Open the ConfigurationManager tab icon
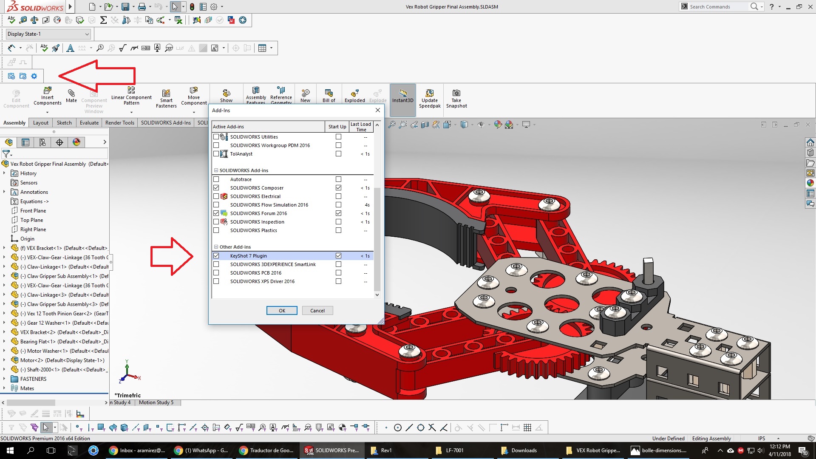Screen dimensions: 816x459 [x=42, y=142]
